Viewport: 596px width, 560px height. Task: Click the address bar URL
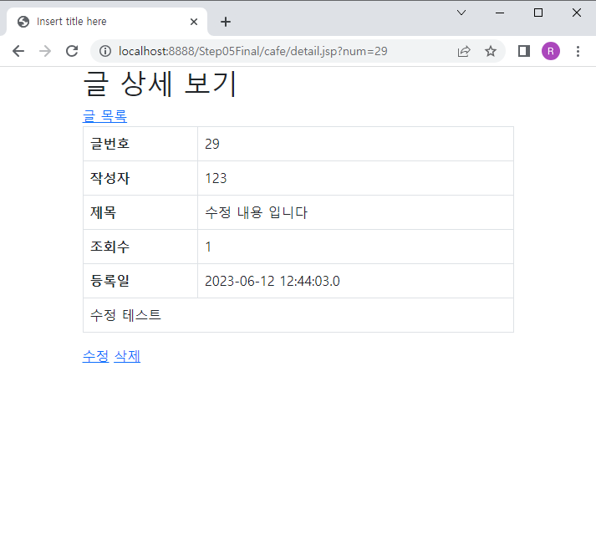coord(252,51)
